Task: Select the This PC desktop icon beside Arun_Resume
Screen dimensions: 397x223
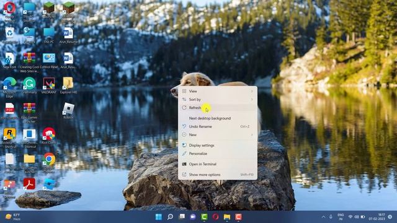Action: pos(49,35)
